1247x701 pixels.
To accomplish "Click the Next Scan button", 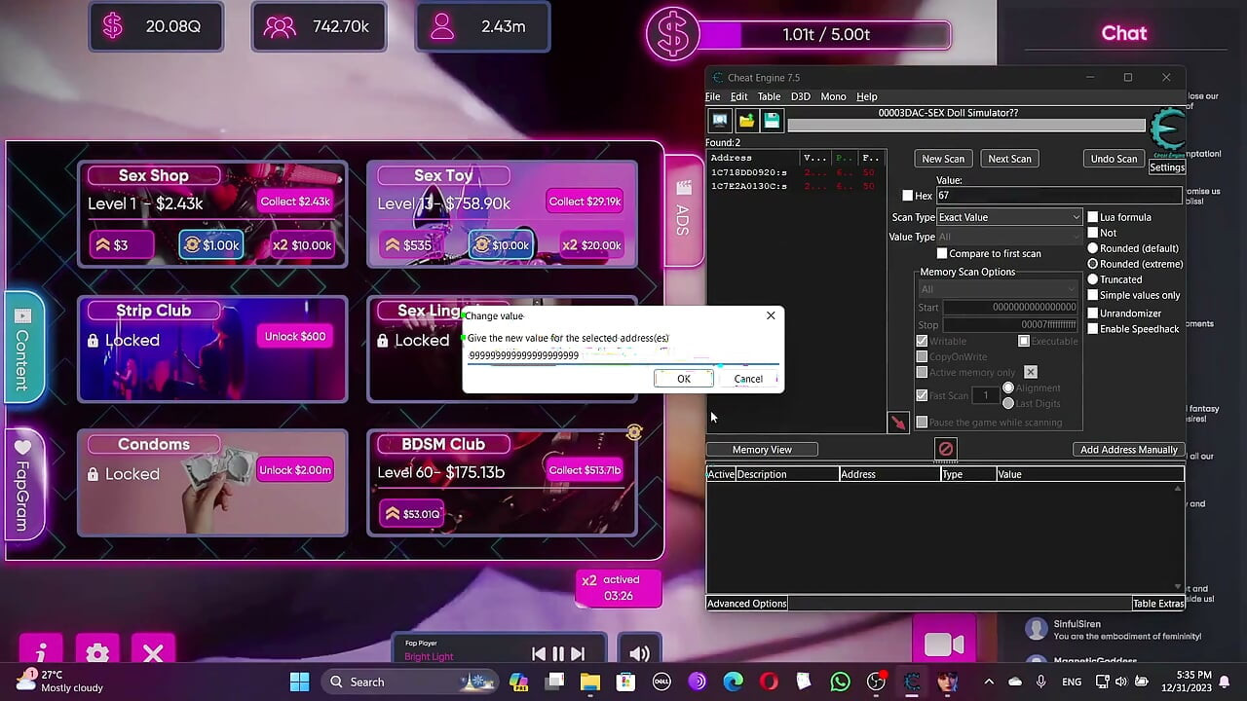I will tap(1009, 159).
